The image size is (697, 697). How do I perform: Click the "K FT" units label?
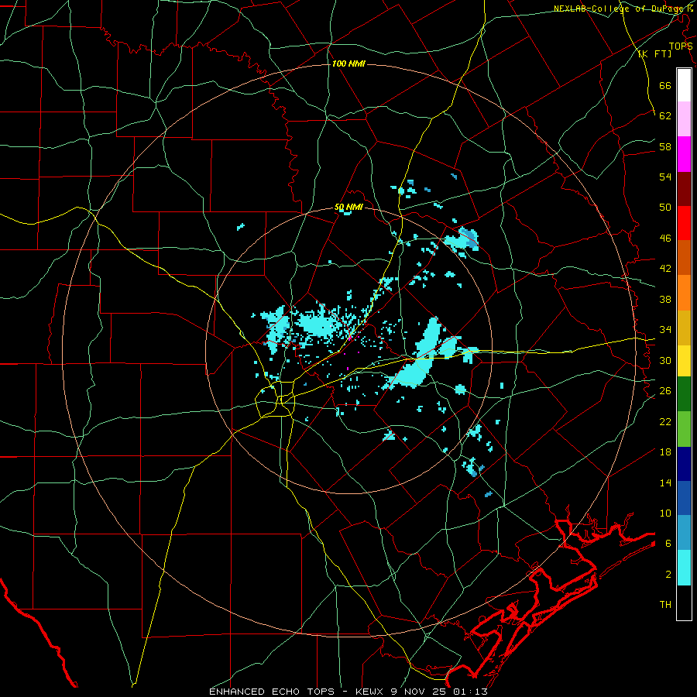click(654, 54)
